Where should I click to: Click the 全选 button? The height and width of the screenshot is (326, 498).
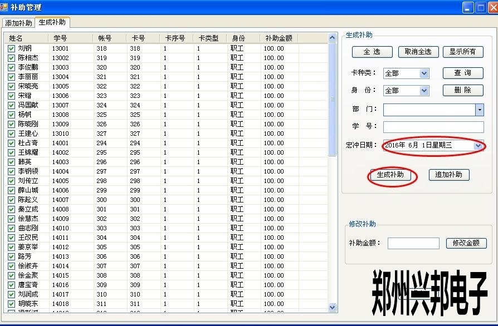372,52
